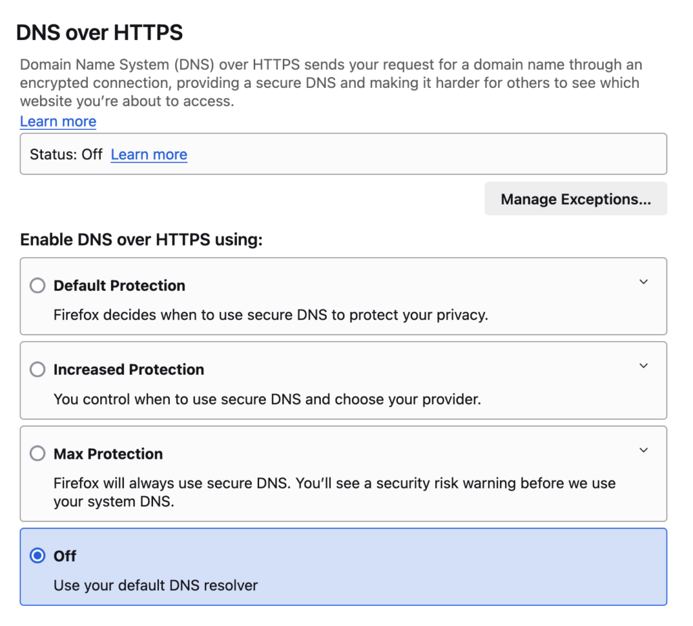Expand the Default Protection details chevron
The image size is (693, 626).
tap(644, 282)
